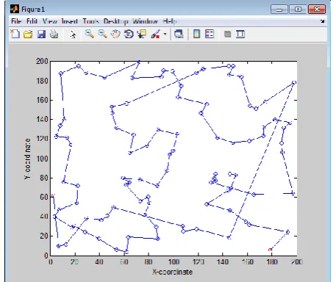
Task: Open the View menu
Action: pos(50,21)
